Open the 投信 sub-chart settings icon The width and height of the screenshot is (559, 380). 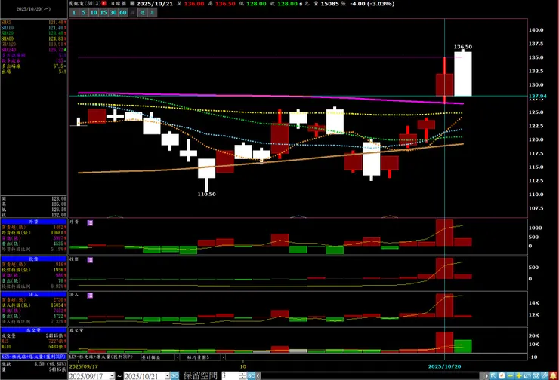(x=90, y=260)
